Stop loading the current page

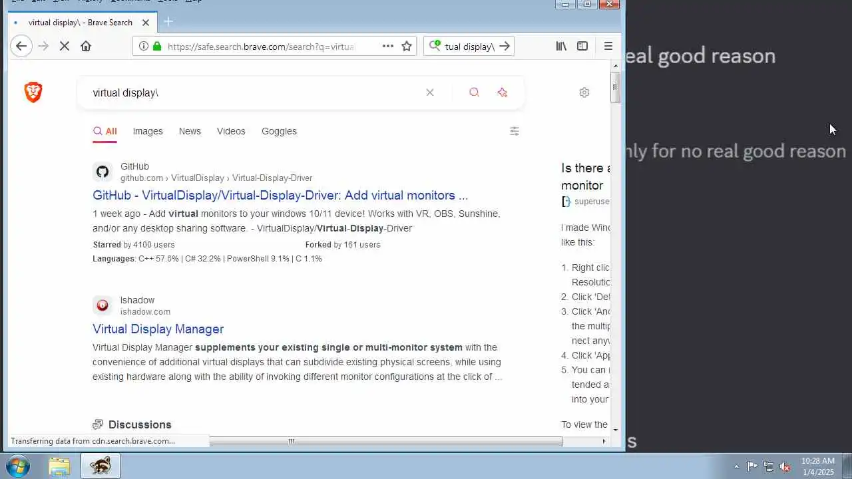tap(65, 46)
